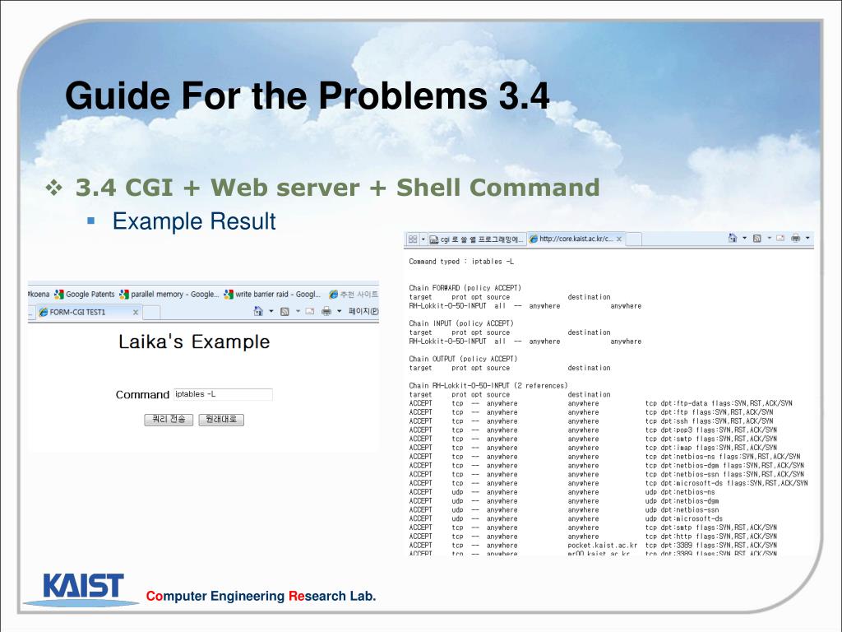
Task: Open a new tab beside FORM-CGI TEST1
Action: pyautogui.click(x=151, y=312)
